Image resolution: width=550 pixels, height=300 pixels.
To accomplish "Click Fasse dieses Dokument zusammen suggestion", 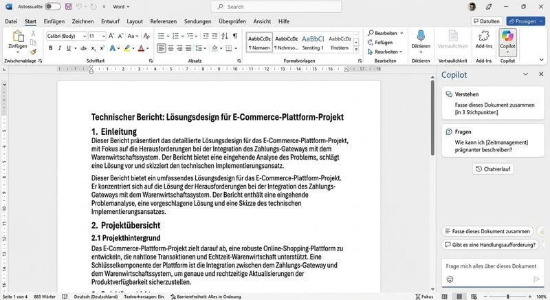I will coord(487,231).
